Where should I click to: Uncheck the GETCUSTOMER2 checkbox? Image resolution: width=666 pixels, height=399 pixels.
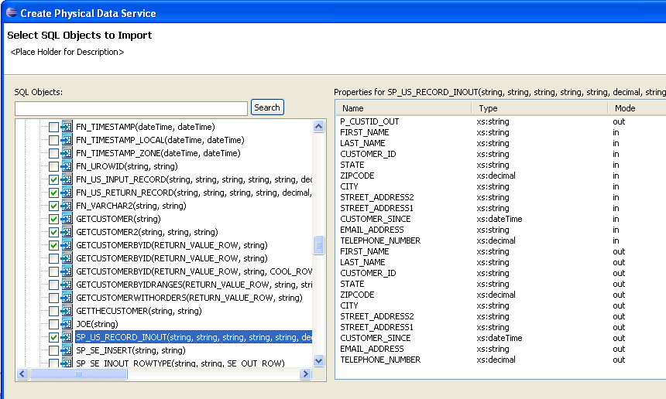(x=53, y=232)
